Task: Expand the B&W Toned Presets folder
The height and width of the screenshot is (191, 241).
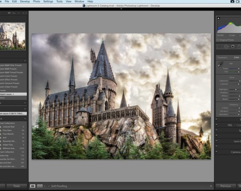Action: [11, 73]
